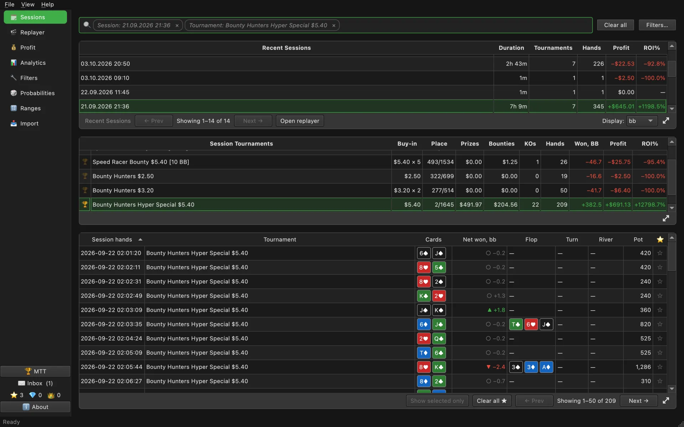Open the View menu
The image size is (684, 427).
pos(28,4)
